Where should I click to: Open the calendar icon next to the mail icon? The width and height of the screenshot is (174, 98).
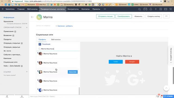tap(161, 9)
